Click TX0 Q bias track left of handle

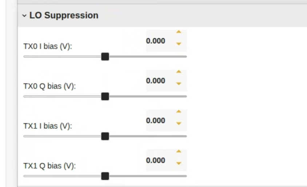point(62,96)
